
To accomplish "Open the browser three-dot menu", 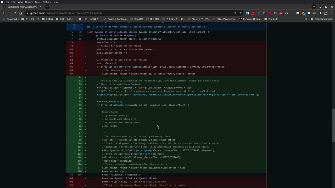I will click(x=331, y=13).
